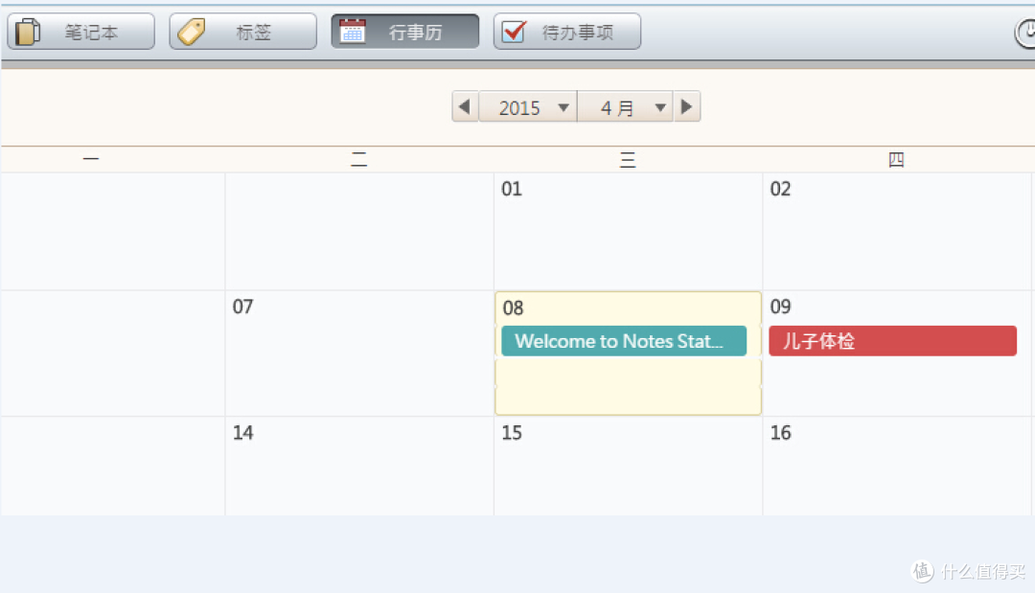Click the 四 Thursday column header
This screenshot has height=593, width=1035.
(896, 159)
